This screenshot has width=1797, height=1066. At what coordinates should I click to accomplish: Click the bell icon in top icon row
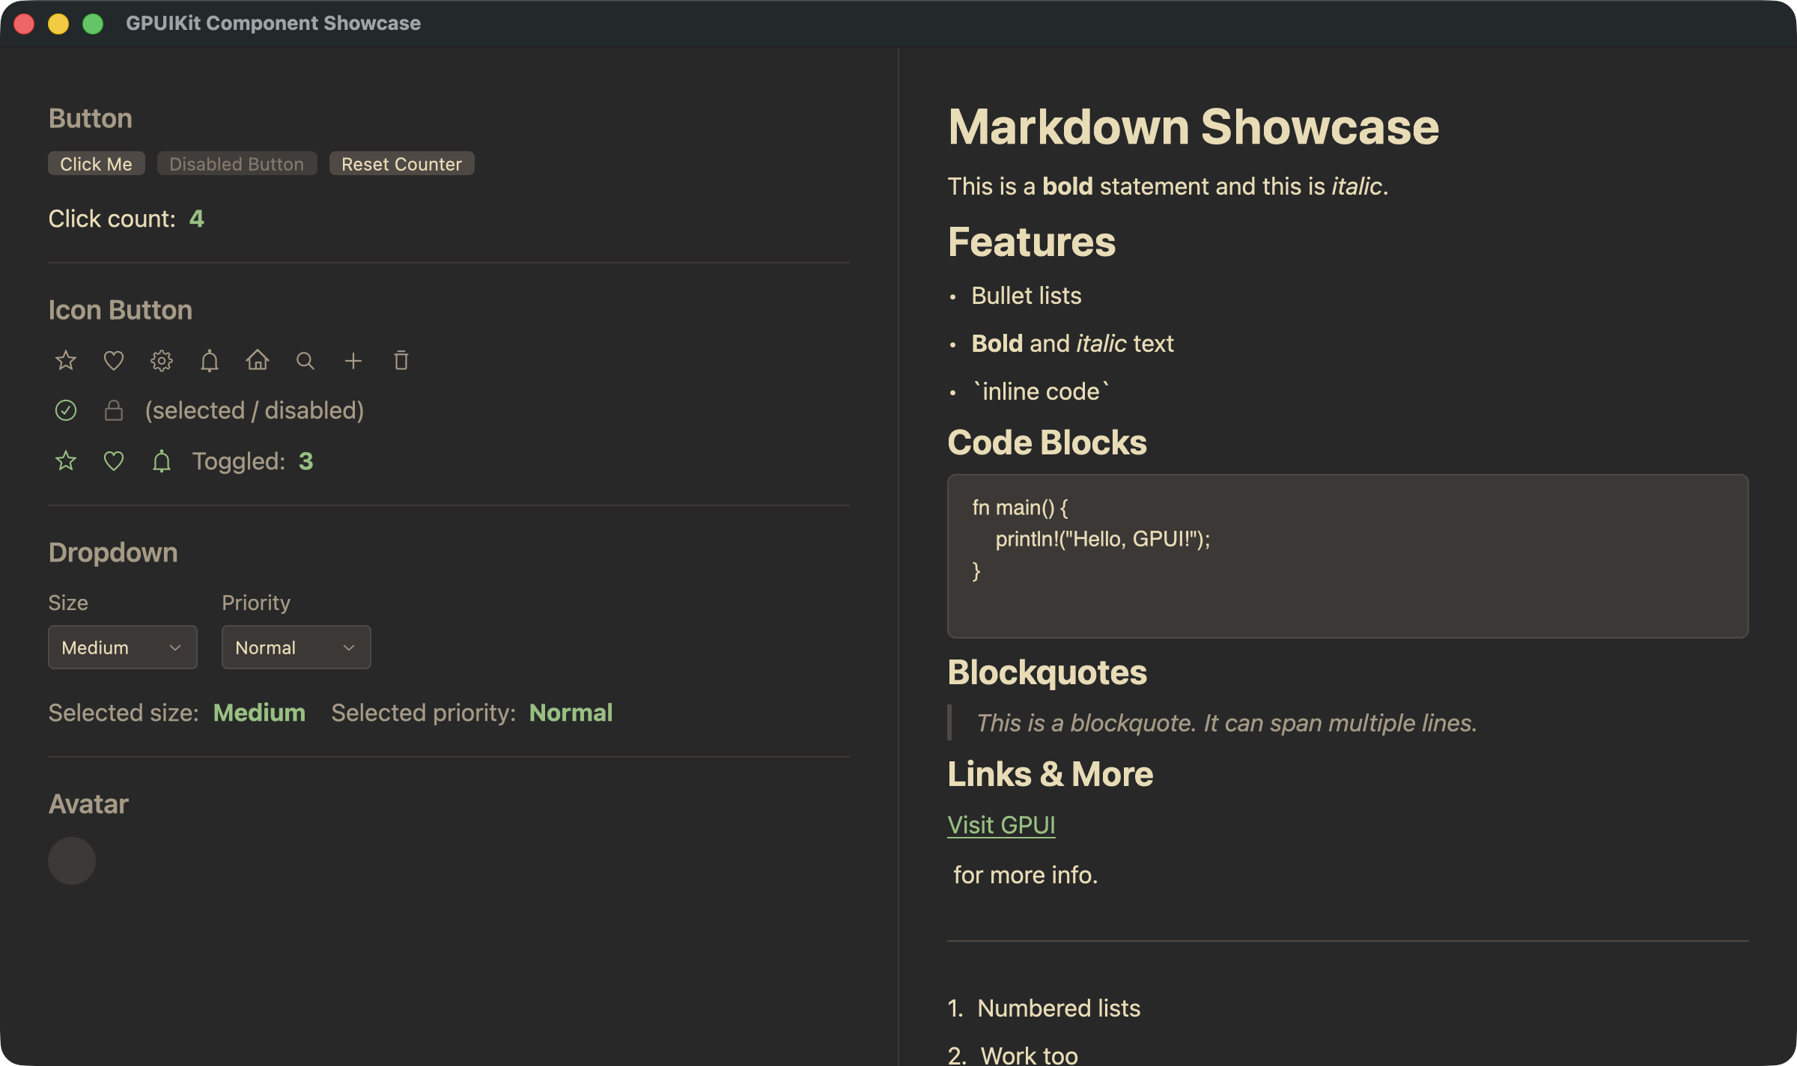point(210,361)
